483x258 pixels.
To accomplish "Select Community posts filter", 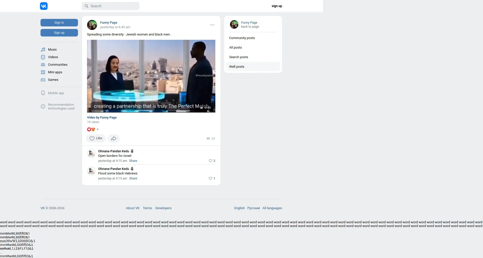I will [253, 38].
